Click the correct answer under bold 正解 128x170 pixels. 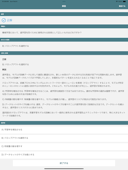point(15,64)
